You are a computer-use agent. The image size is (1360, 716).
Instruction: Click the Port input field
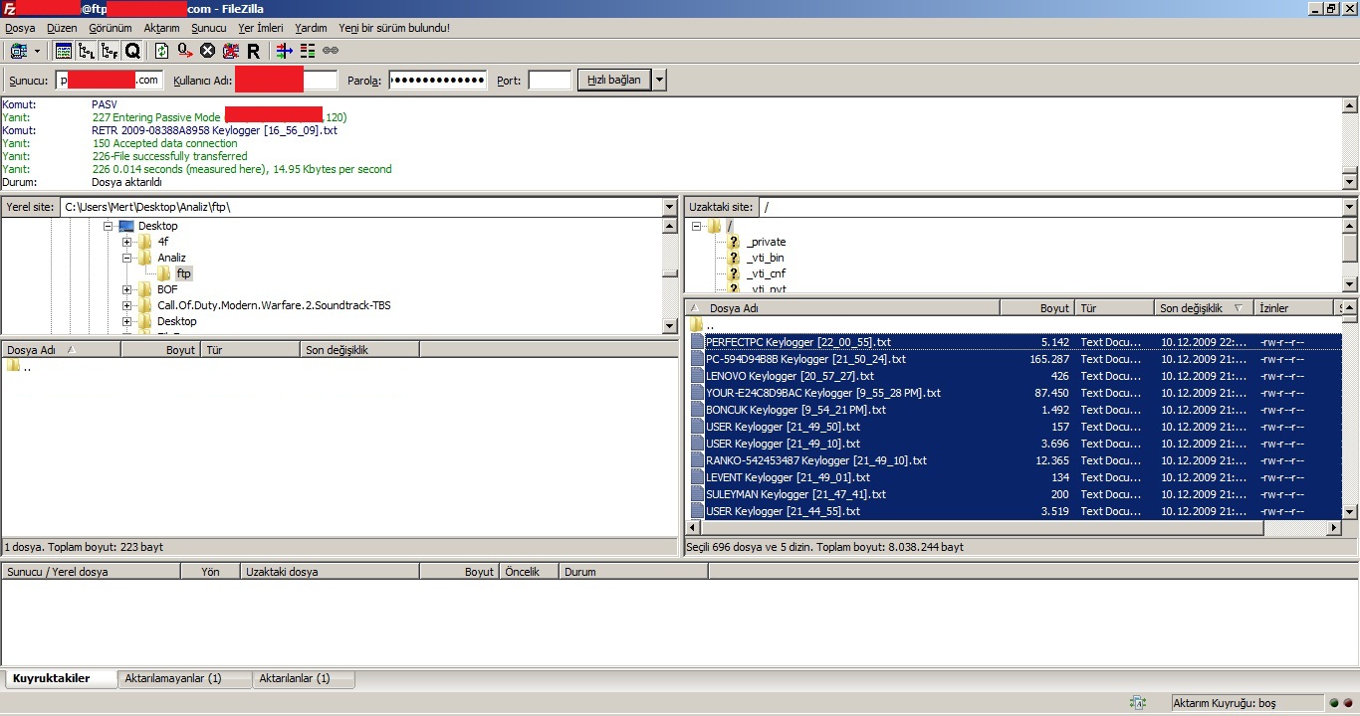click(550, 81)
